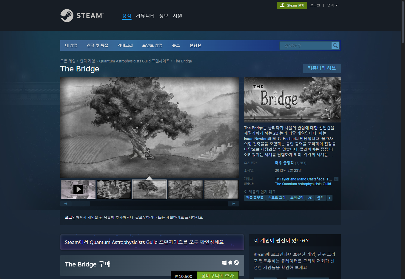The width and height of the screenshot is (405, 279).
Task: Open the 뉴스 tab
Action: (176, 45)
